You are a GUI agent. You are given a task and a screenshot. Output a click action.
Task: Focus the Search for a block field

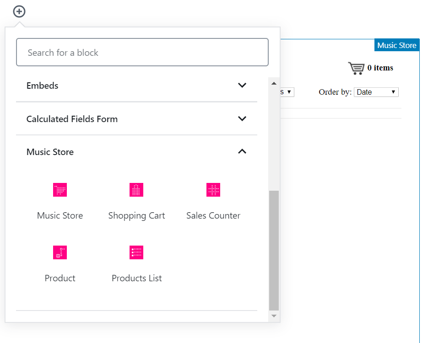pos(142,53)
